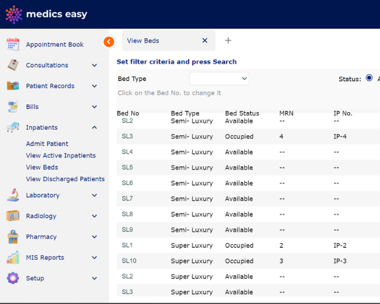
Task: Click bed number SL10 link
Action: 129,261
